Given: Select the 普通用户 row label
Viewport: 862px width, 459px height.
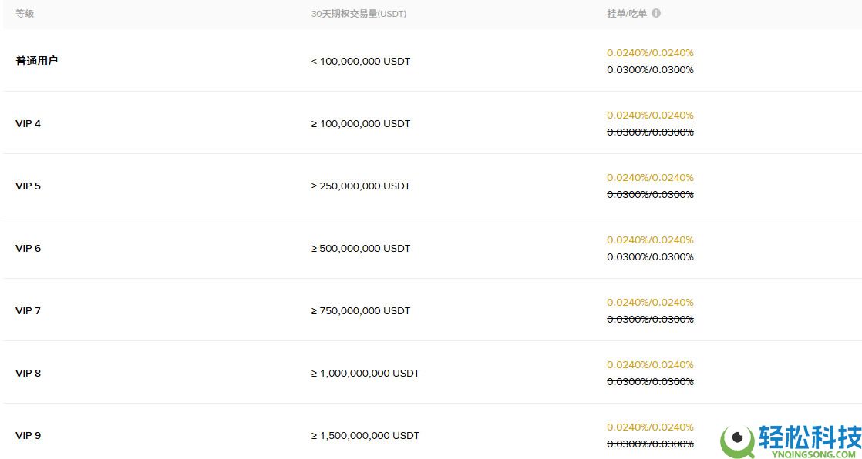Looking at the screenshot, I should 36,61.
